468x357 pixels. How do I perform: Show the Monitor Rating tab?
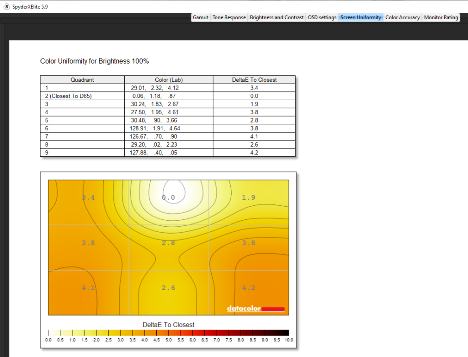pos(441,17)
